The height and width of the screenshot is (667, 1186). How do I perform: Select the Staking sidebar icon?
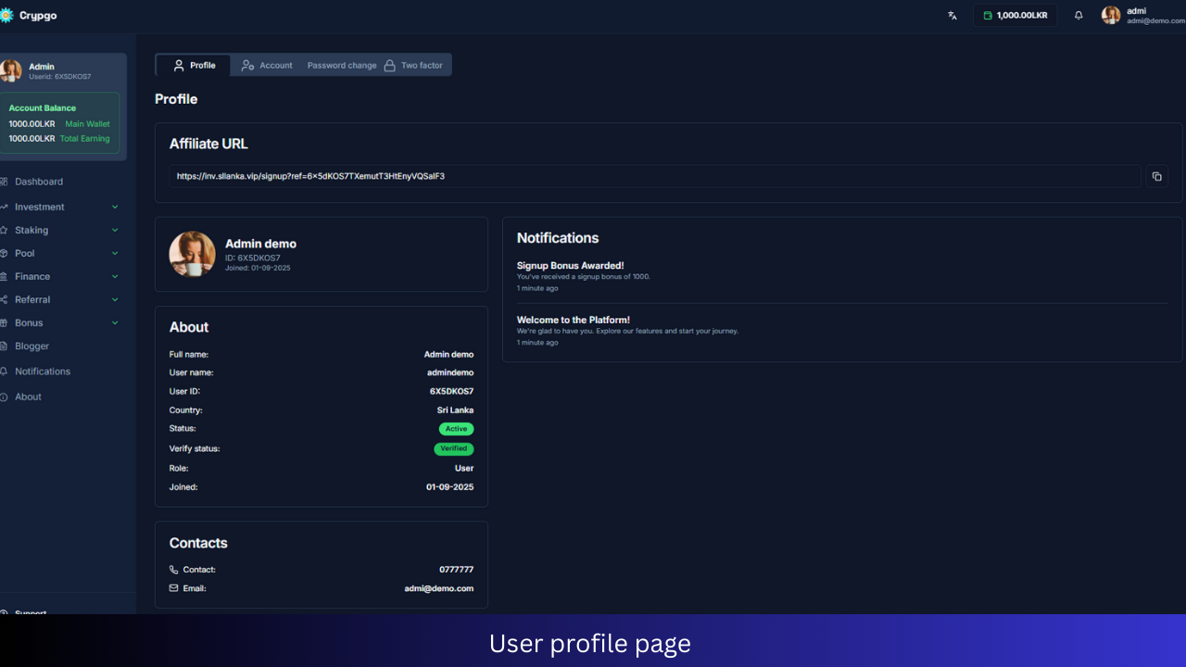pos(7,230)
